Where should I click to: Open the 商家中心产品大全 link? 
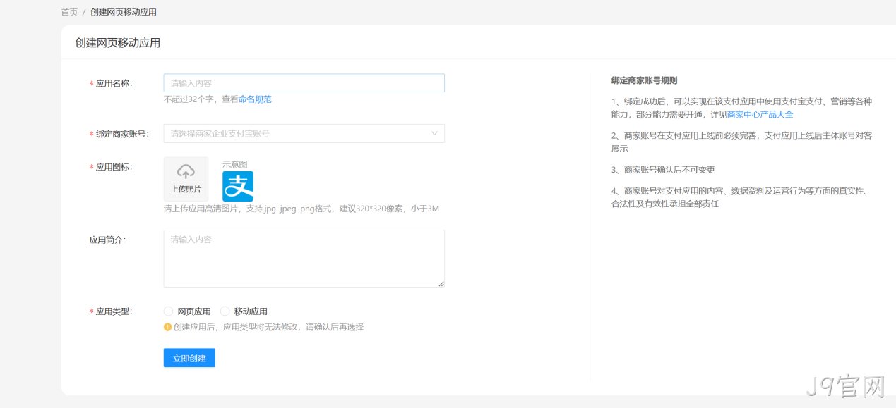coord(760,114)
